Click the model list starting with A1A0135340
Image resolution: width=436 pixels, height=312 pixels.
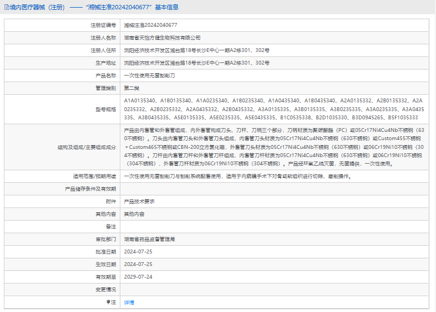274,109
